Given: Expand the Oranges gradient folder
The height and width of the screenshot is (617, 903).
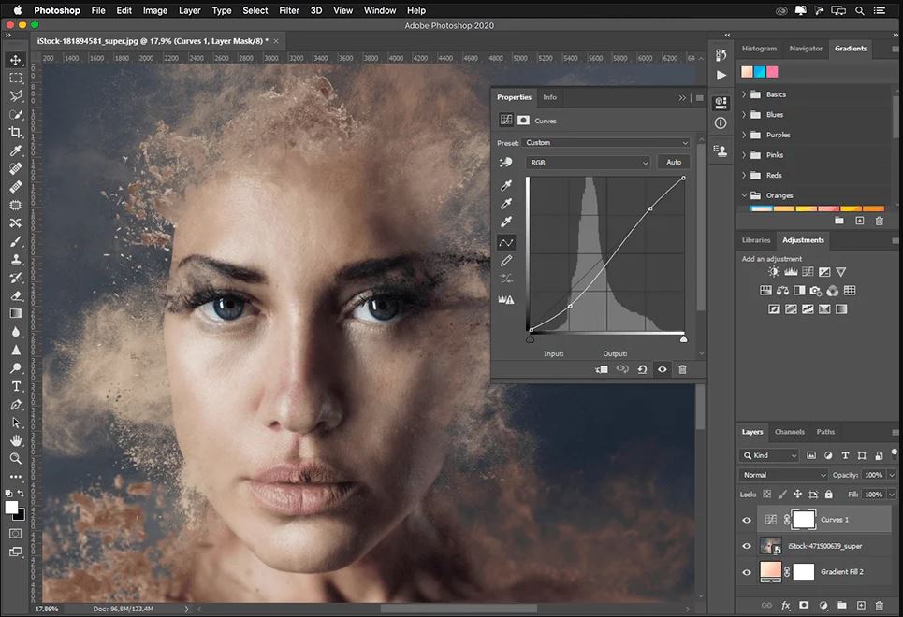Looking at the screenshot, I should [x=745, y=195].
